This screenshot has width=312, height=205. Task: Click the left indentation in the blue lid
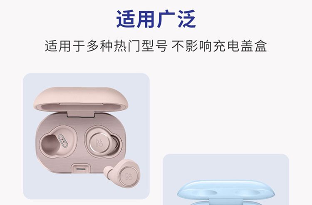[x=205, y=193]
